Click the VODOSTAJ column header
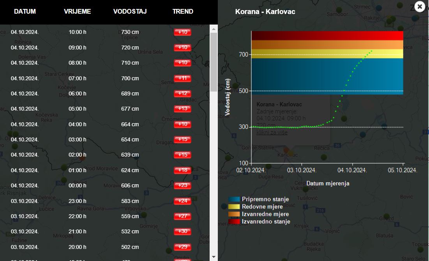Image resolution: width=429 pixels, height=261 pixels. tap(130, 11)
